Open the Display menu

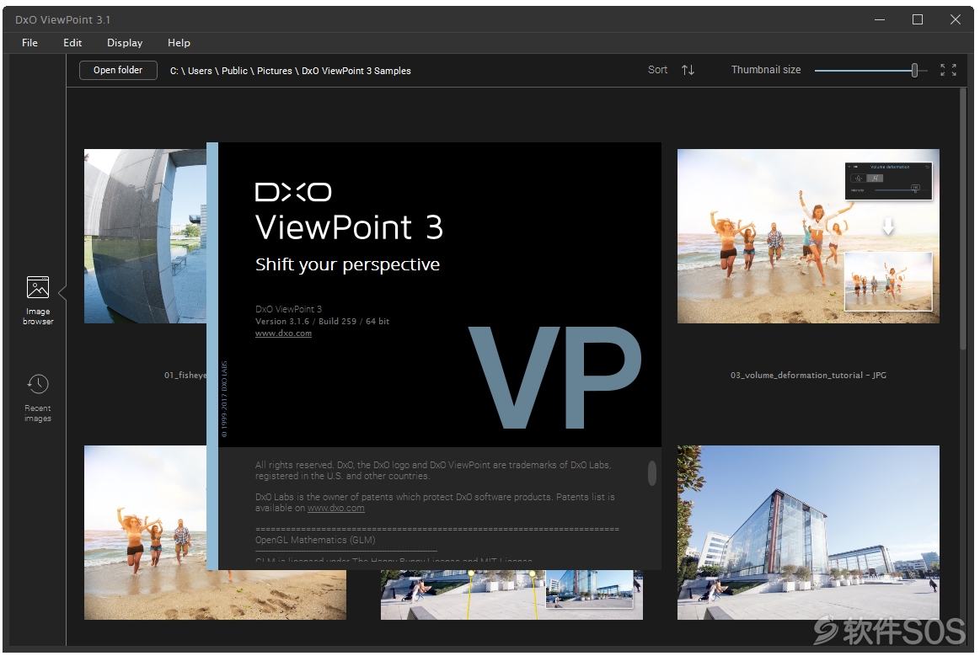(125, 42)
